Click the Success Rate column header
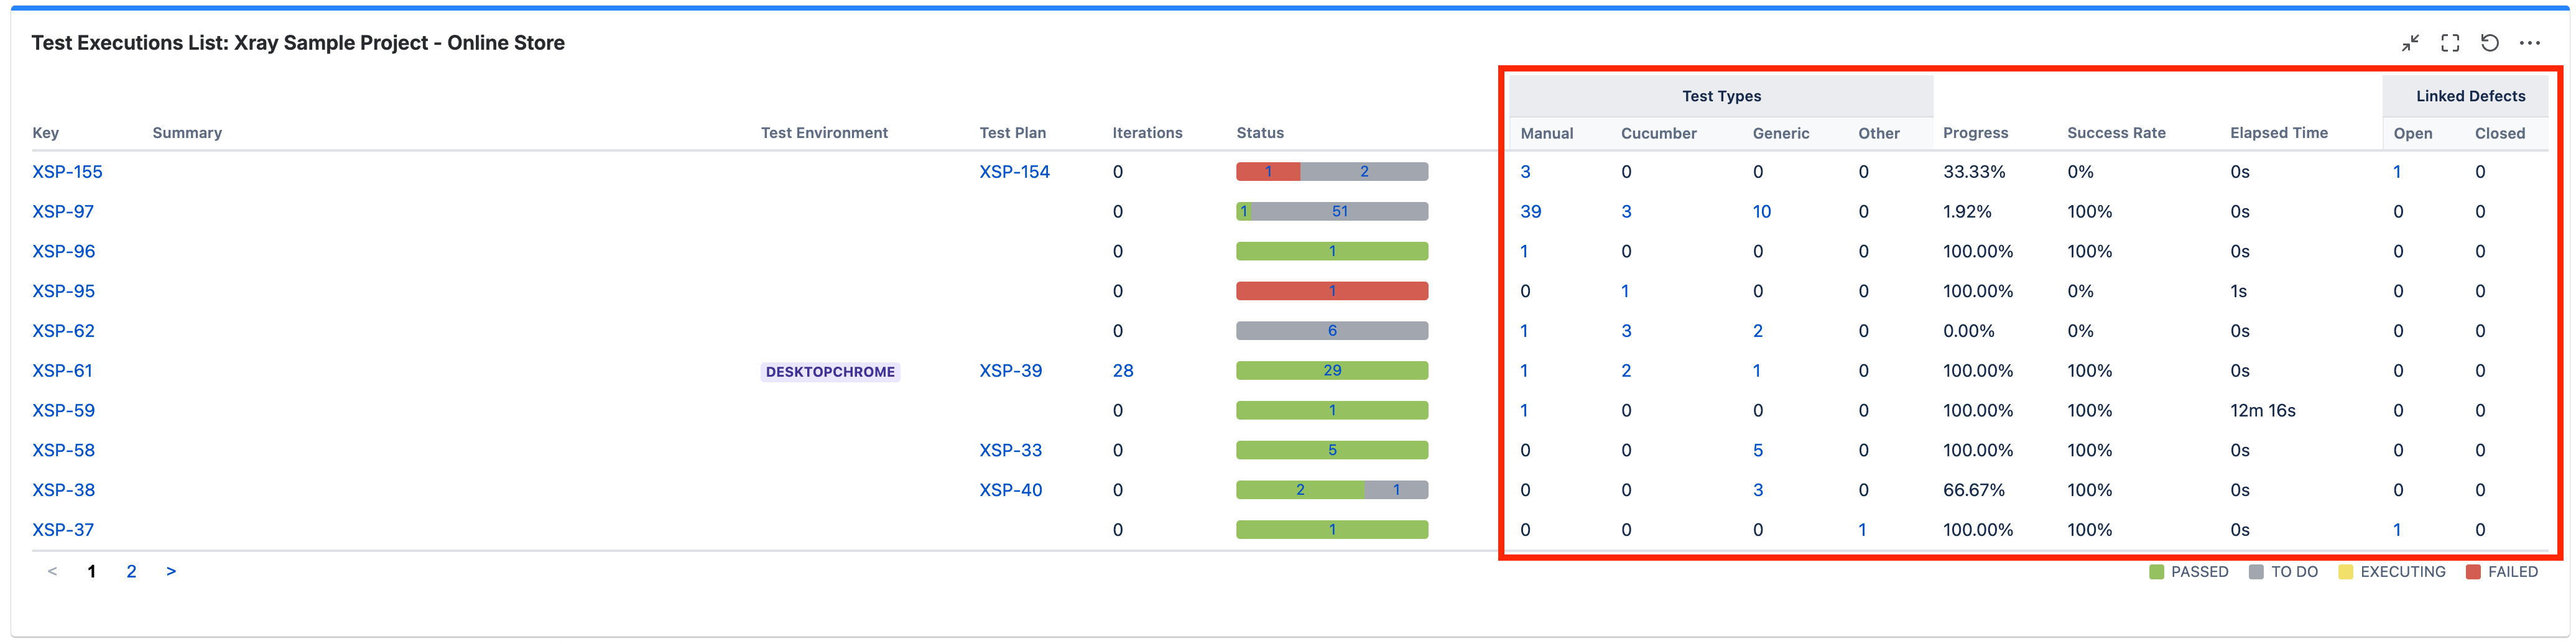Screen dimensions: 2576x644 (x=2116, y=133)
